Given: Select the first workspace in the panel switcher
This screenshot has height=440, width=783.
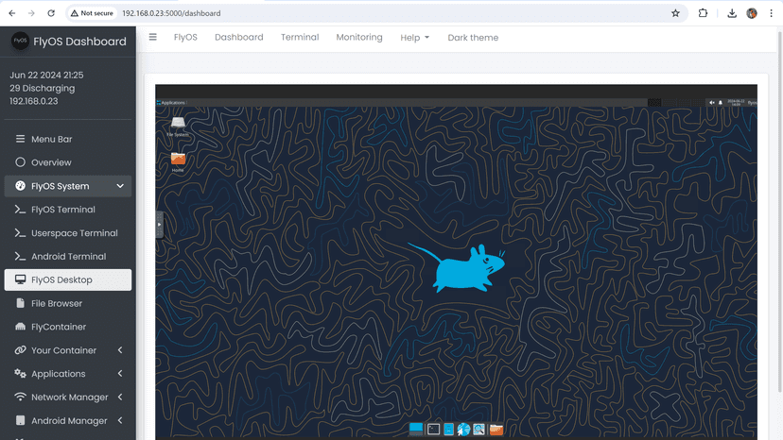Looking at the screenshot, I should pos(654,103).
